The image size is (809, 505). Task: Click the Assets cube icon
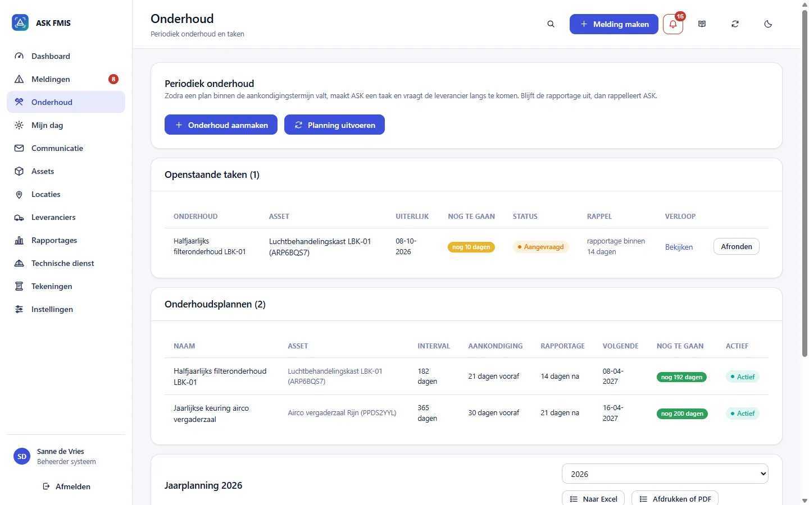(x=19, y=171)
